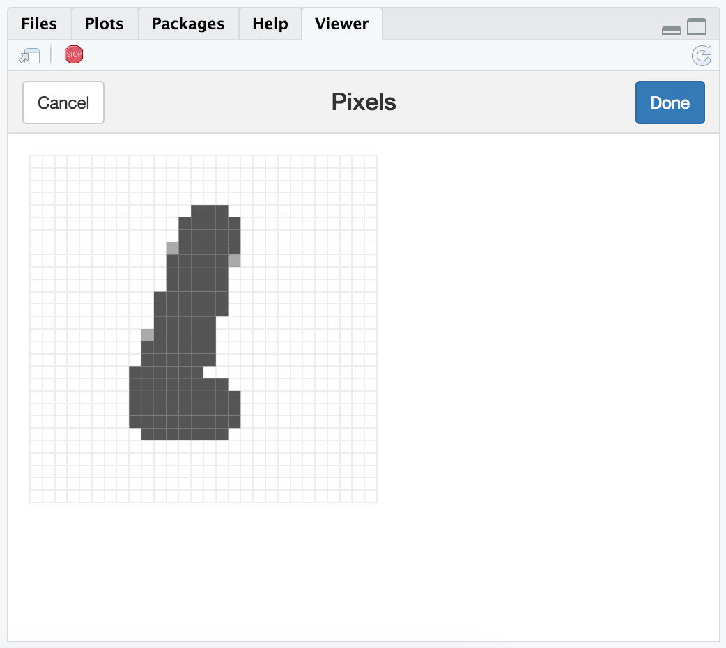Stop the running Shiny gadget
This screenshot has height=648, width=726.
(74, 54)
